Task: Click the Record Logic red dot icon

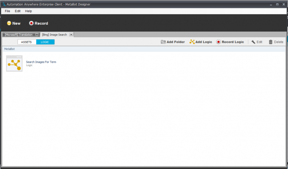Action: tap(218, 42)
